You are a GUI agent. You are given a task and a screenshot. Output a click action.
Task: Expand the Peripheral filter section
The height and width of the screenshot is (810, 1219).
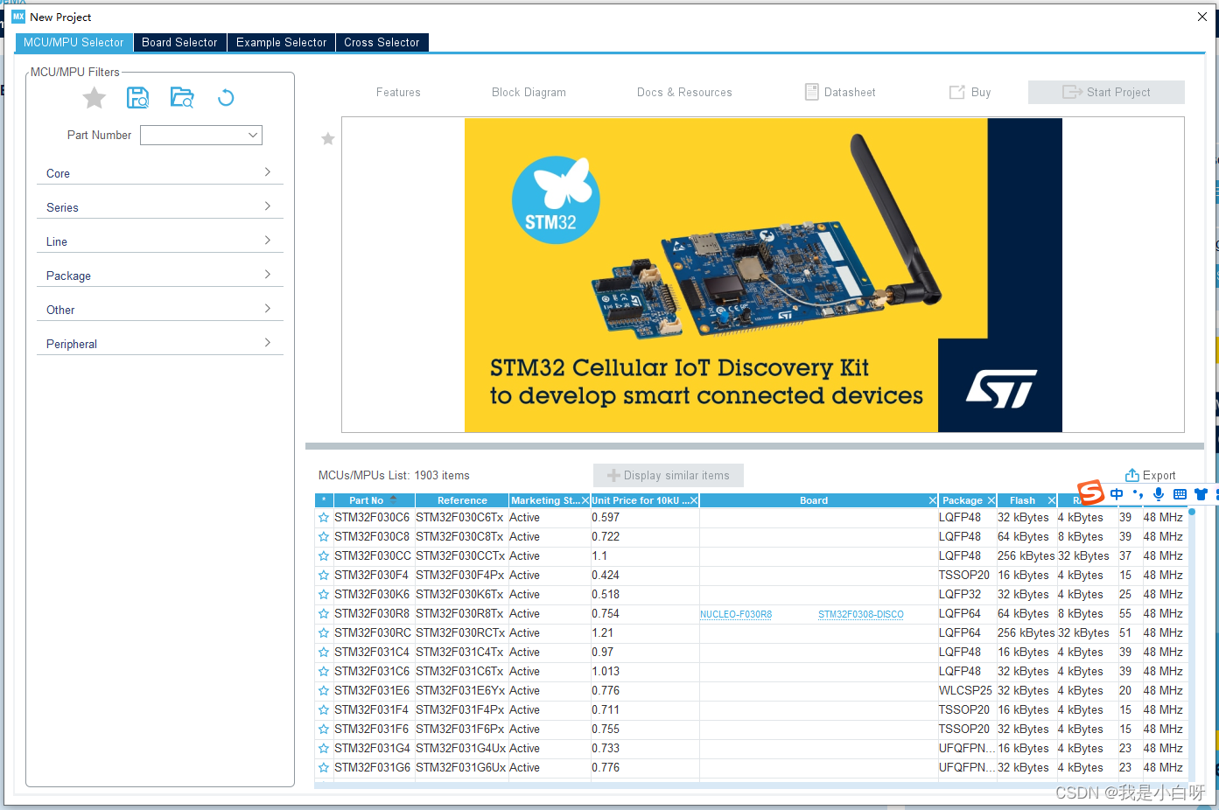click(x=160, y=344)
